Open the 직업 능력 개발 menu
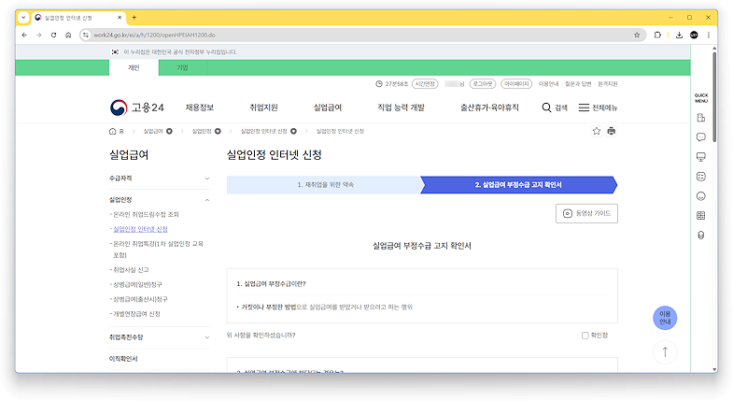 (x=402, y=107)
